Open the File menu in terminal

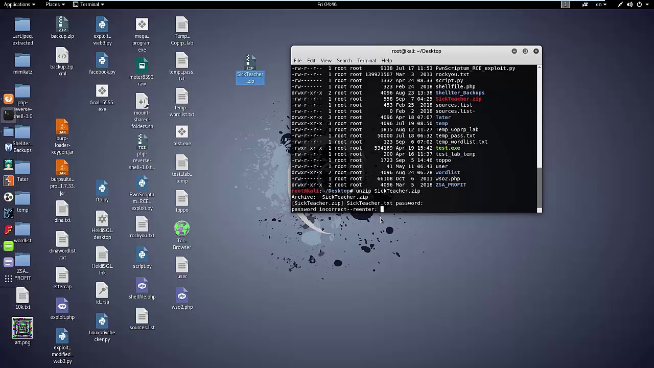pos(297,60)
